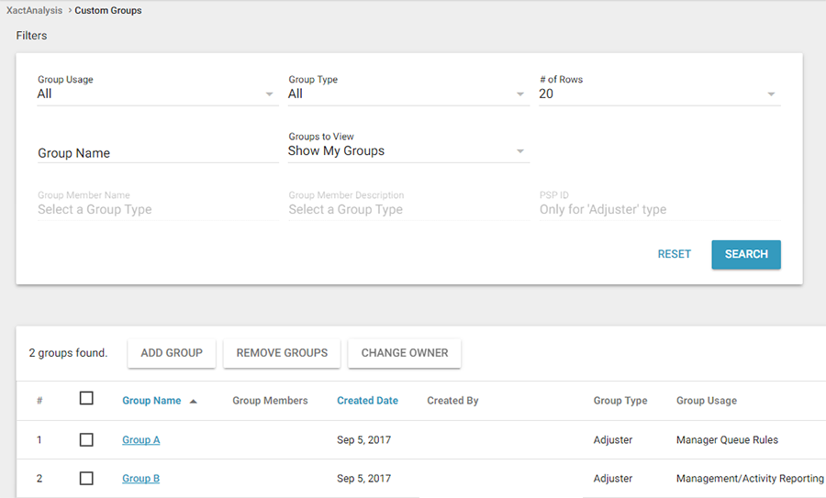Image resolution: width=826 pixels, height=498 pixels.
Task: Open the Group A link
Action: pos(141,440)
